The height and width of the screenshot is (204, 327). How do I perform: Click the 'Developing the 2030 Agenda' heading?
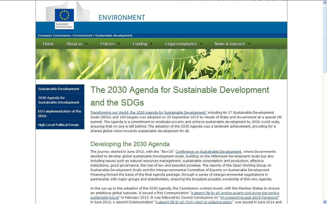130,144
